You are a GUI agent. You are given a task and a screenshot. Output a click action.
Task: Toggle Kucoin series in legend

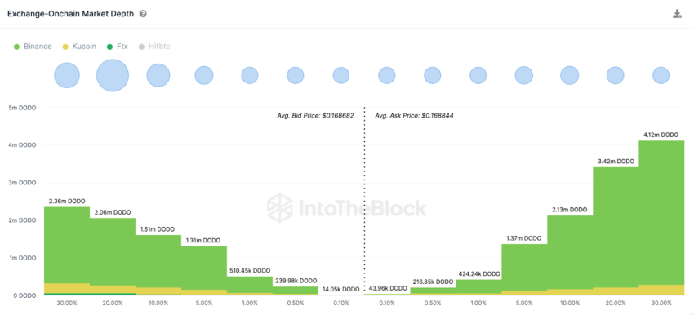(x=80, y=47)
